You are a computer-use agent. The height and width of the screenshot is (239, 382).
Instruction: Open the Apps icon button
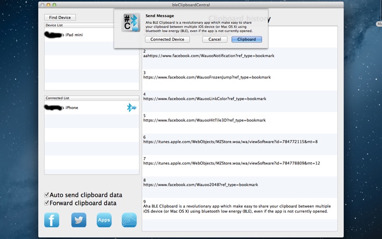104,220
